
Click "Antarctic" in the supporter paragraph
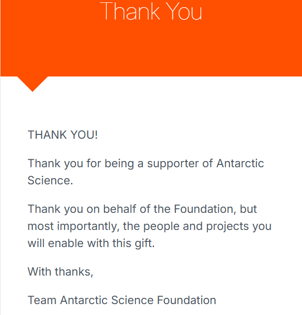[x=240, y=163]
